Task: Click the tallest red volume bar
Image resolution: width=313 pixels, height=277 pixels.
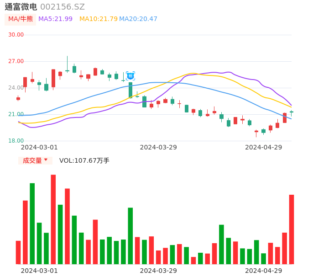Action: pyautogui.click(x=53, y=219)
